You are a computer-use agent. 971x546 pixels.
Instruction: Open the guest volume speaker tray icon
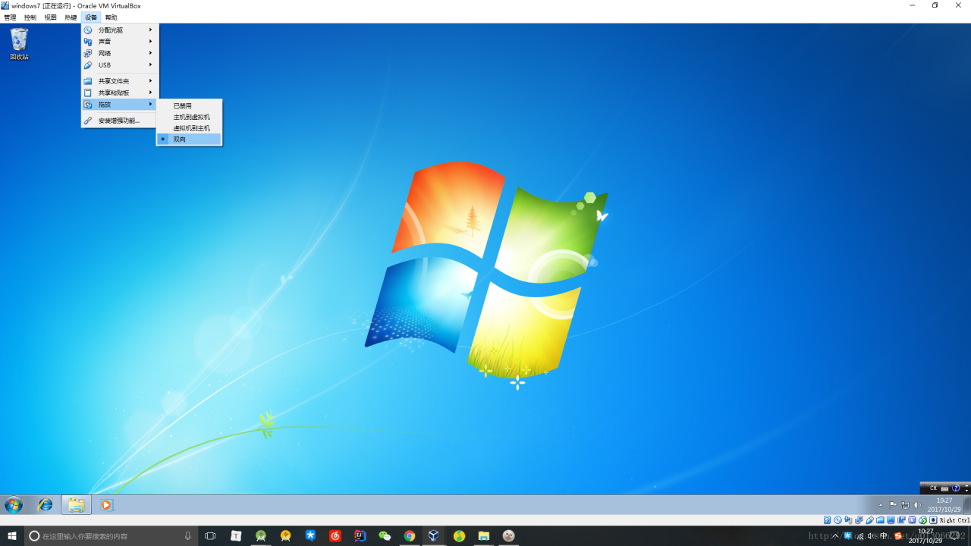(x=917, y=505)
